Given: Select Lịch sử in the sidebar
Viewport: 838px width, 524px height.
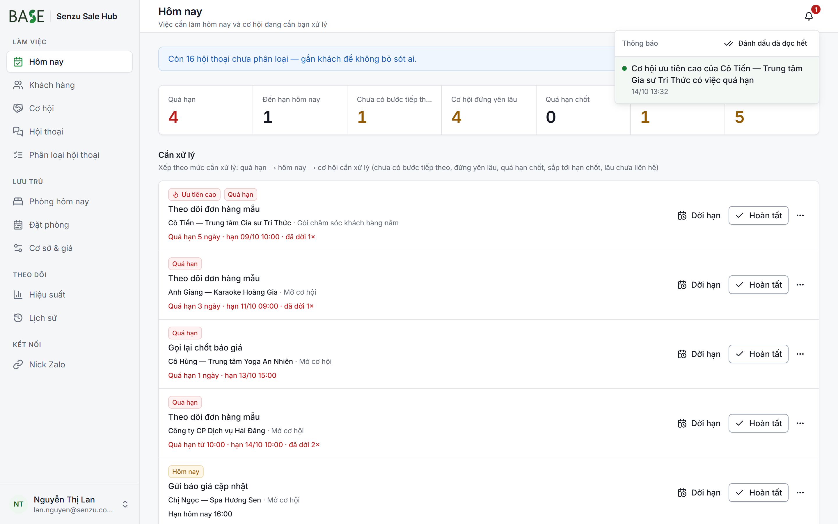Looking at the screenshot, I should click(x=69, y=318).
